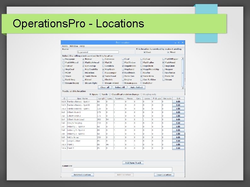This screenshot has width=250, height=187.
Task: Edit the Gilbert Grain Load spur
Action: pos(178,119)
